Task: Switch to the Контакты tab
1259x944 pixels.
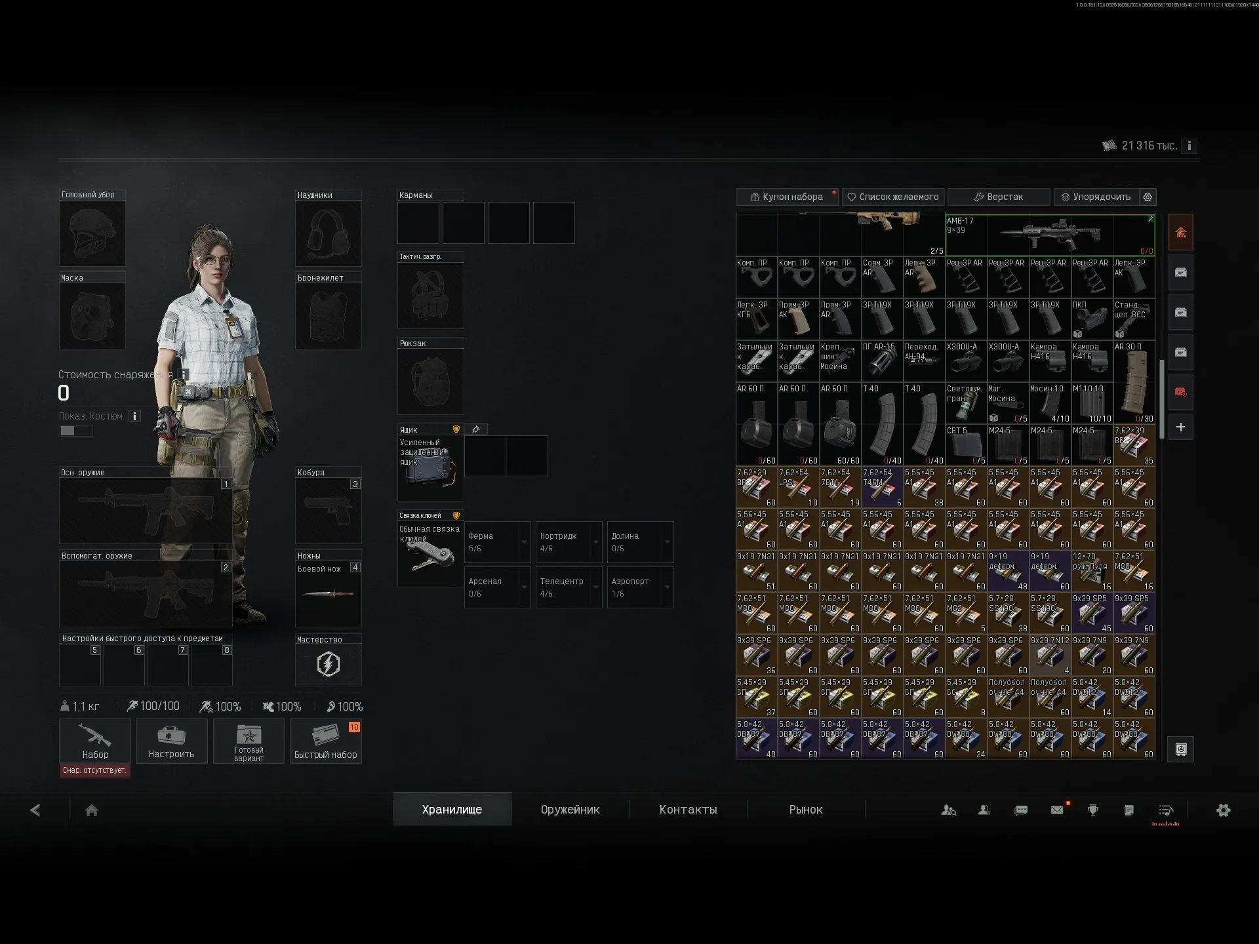Action: [688, 810]
